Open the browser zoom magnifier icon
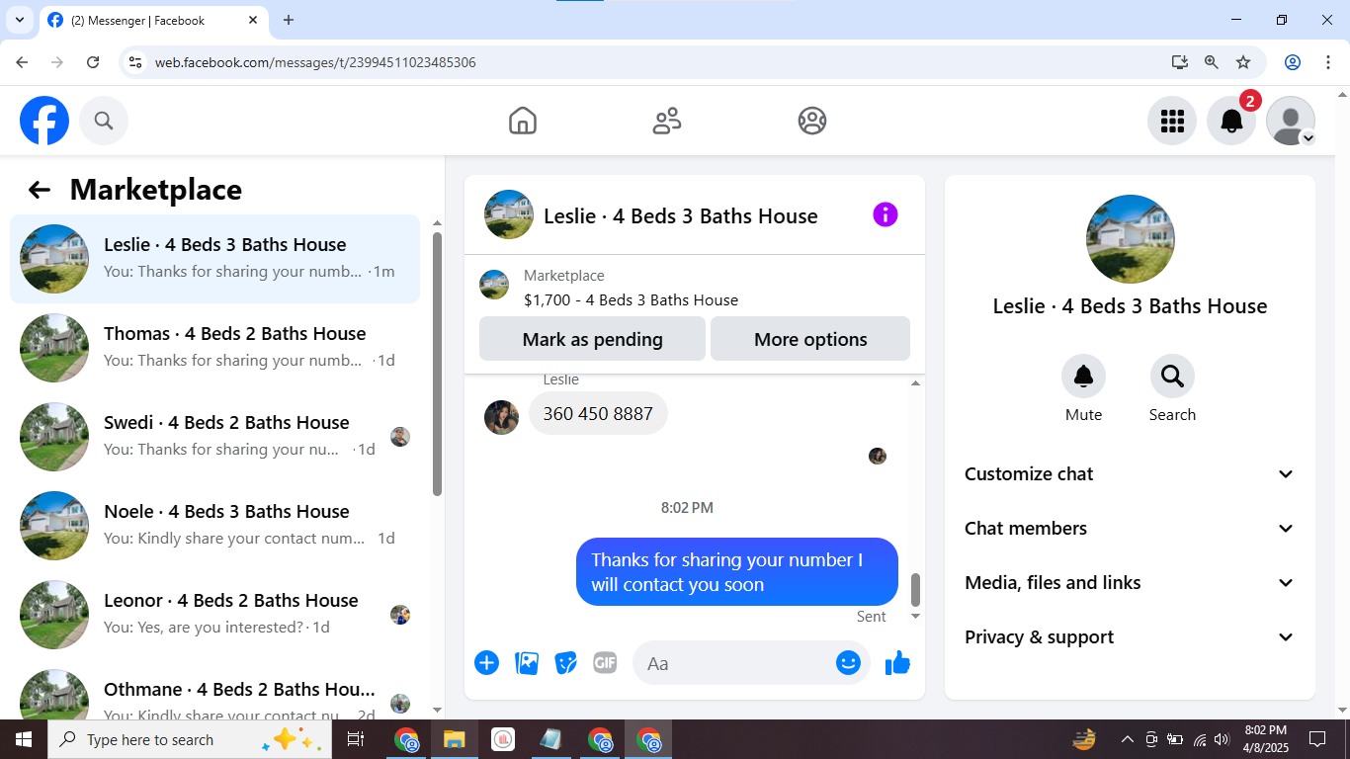 [x=1212, y=62]
